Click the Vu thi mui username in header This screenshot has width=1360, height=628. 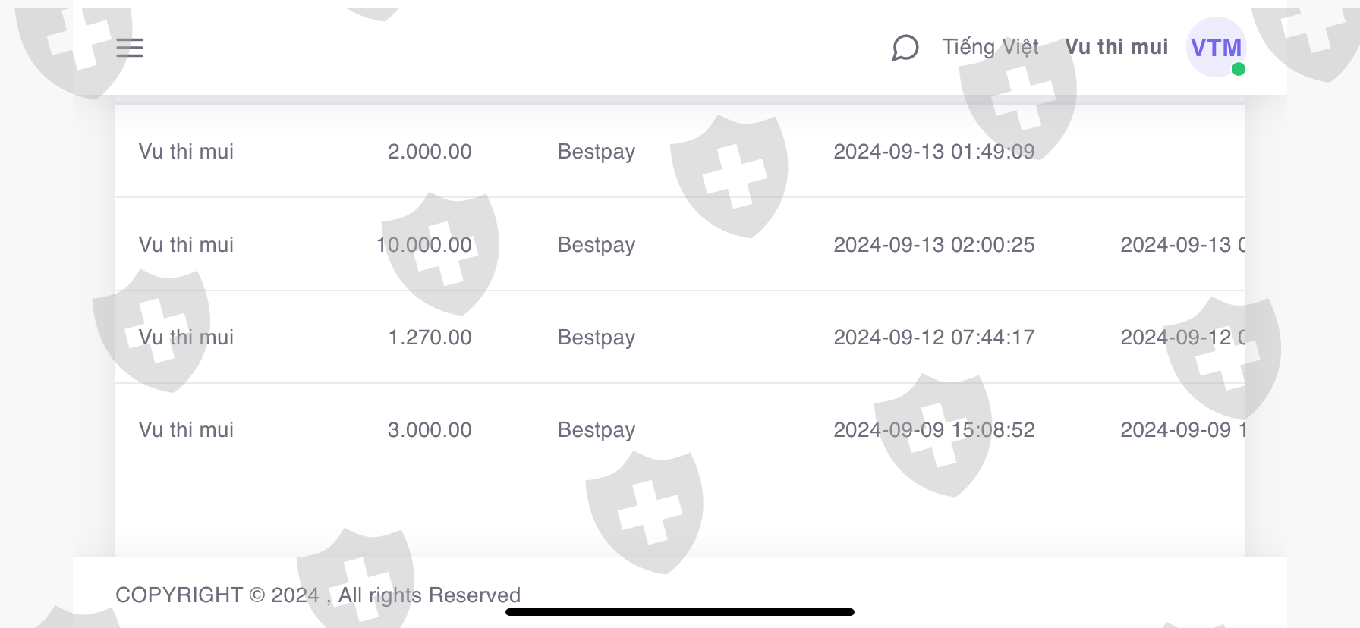(x=1116, y=47)
